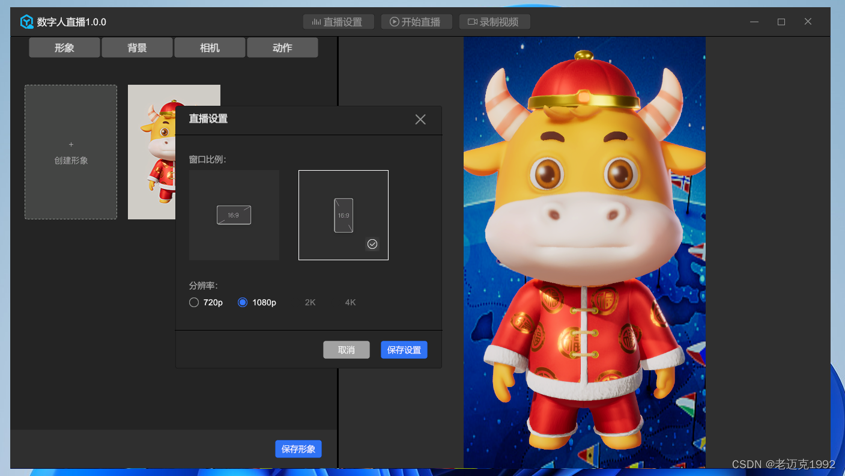This screenshot has width=845, height=476.
Task: Click the 数字人直播 app logo icon
Action: click(27, 22)
